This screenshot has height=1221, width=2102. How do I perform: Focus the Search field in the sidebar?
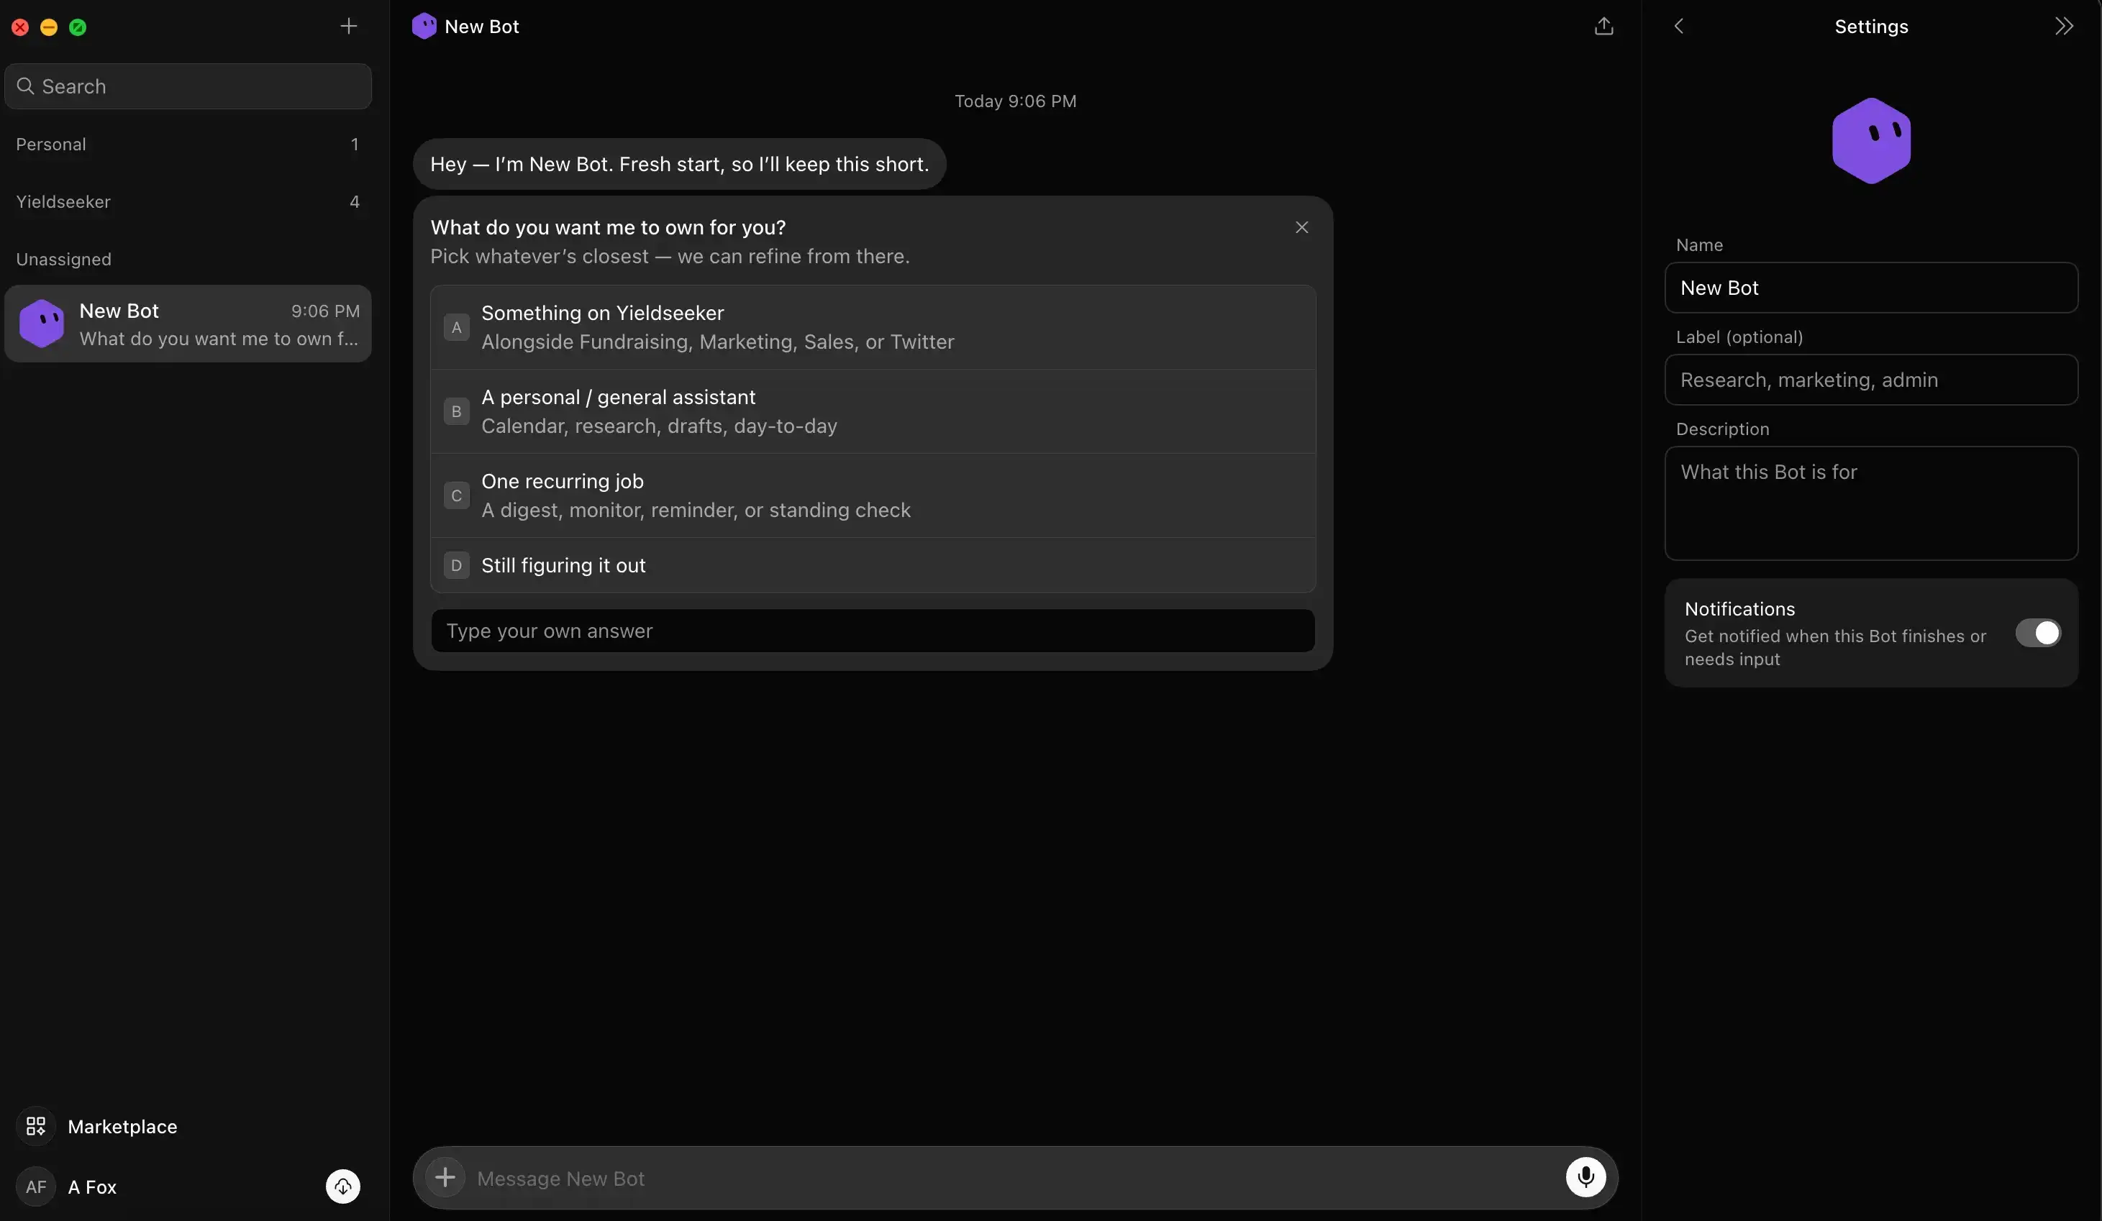[188, 87]
